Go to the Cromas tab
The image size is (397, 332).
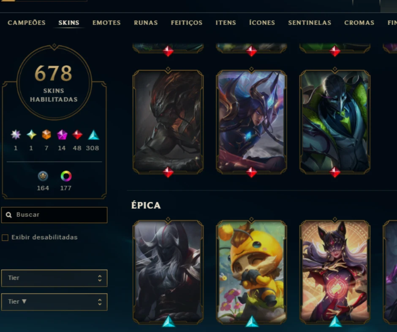point(359,23)
